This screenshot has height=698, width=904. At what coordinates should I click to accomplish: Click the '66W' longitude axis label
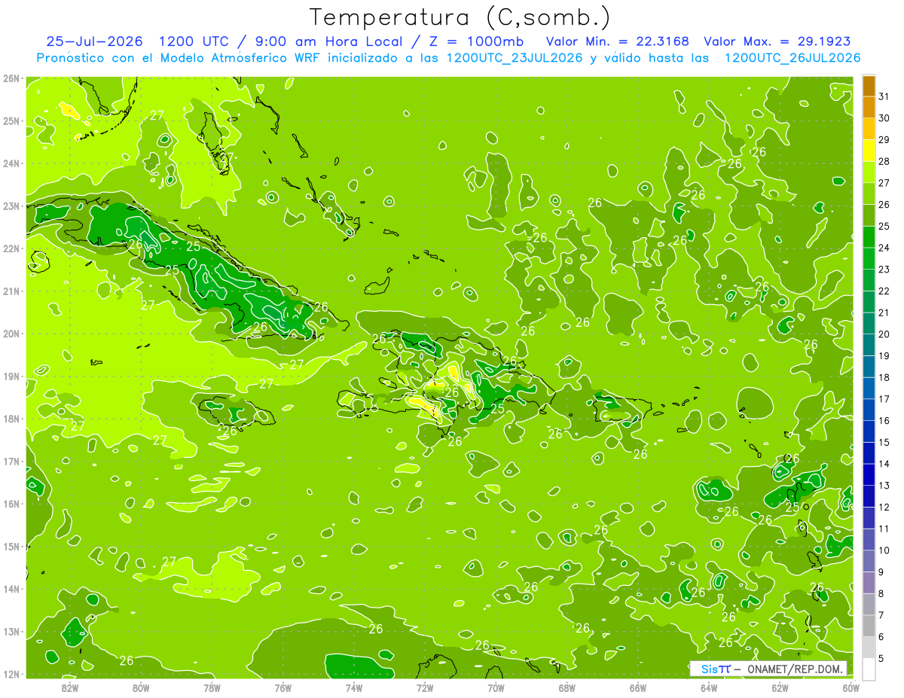pyautogui.click(x=638, y=687)
